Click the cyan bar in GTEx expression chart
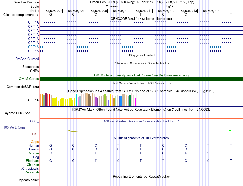This screenshot has width=243, height=186. (x=76, y=100)
